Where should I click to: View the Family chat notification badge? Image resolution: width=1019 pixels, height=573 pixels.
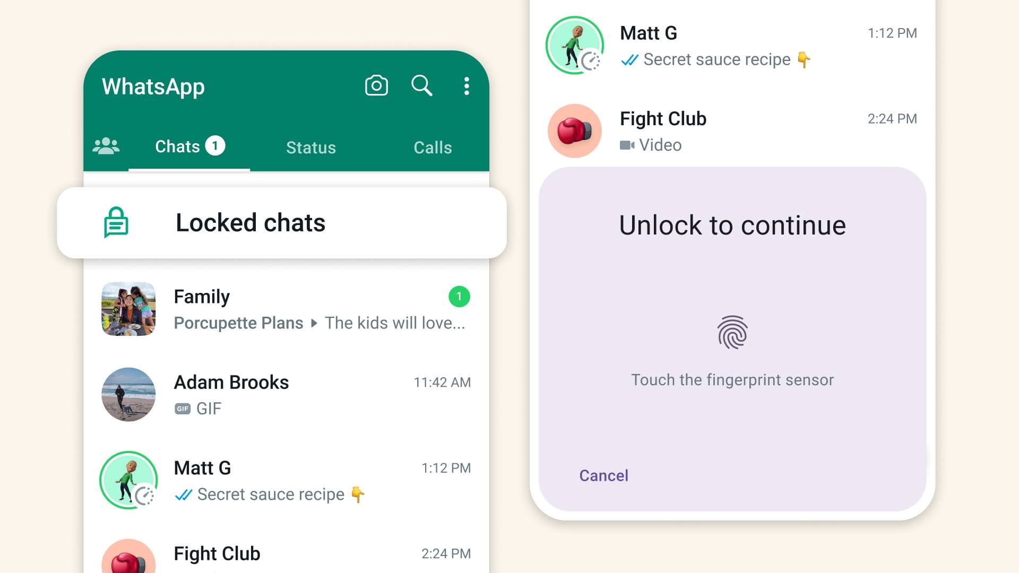point(459,297)
